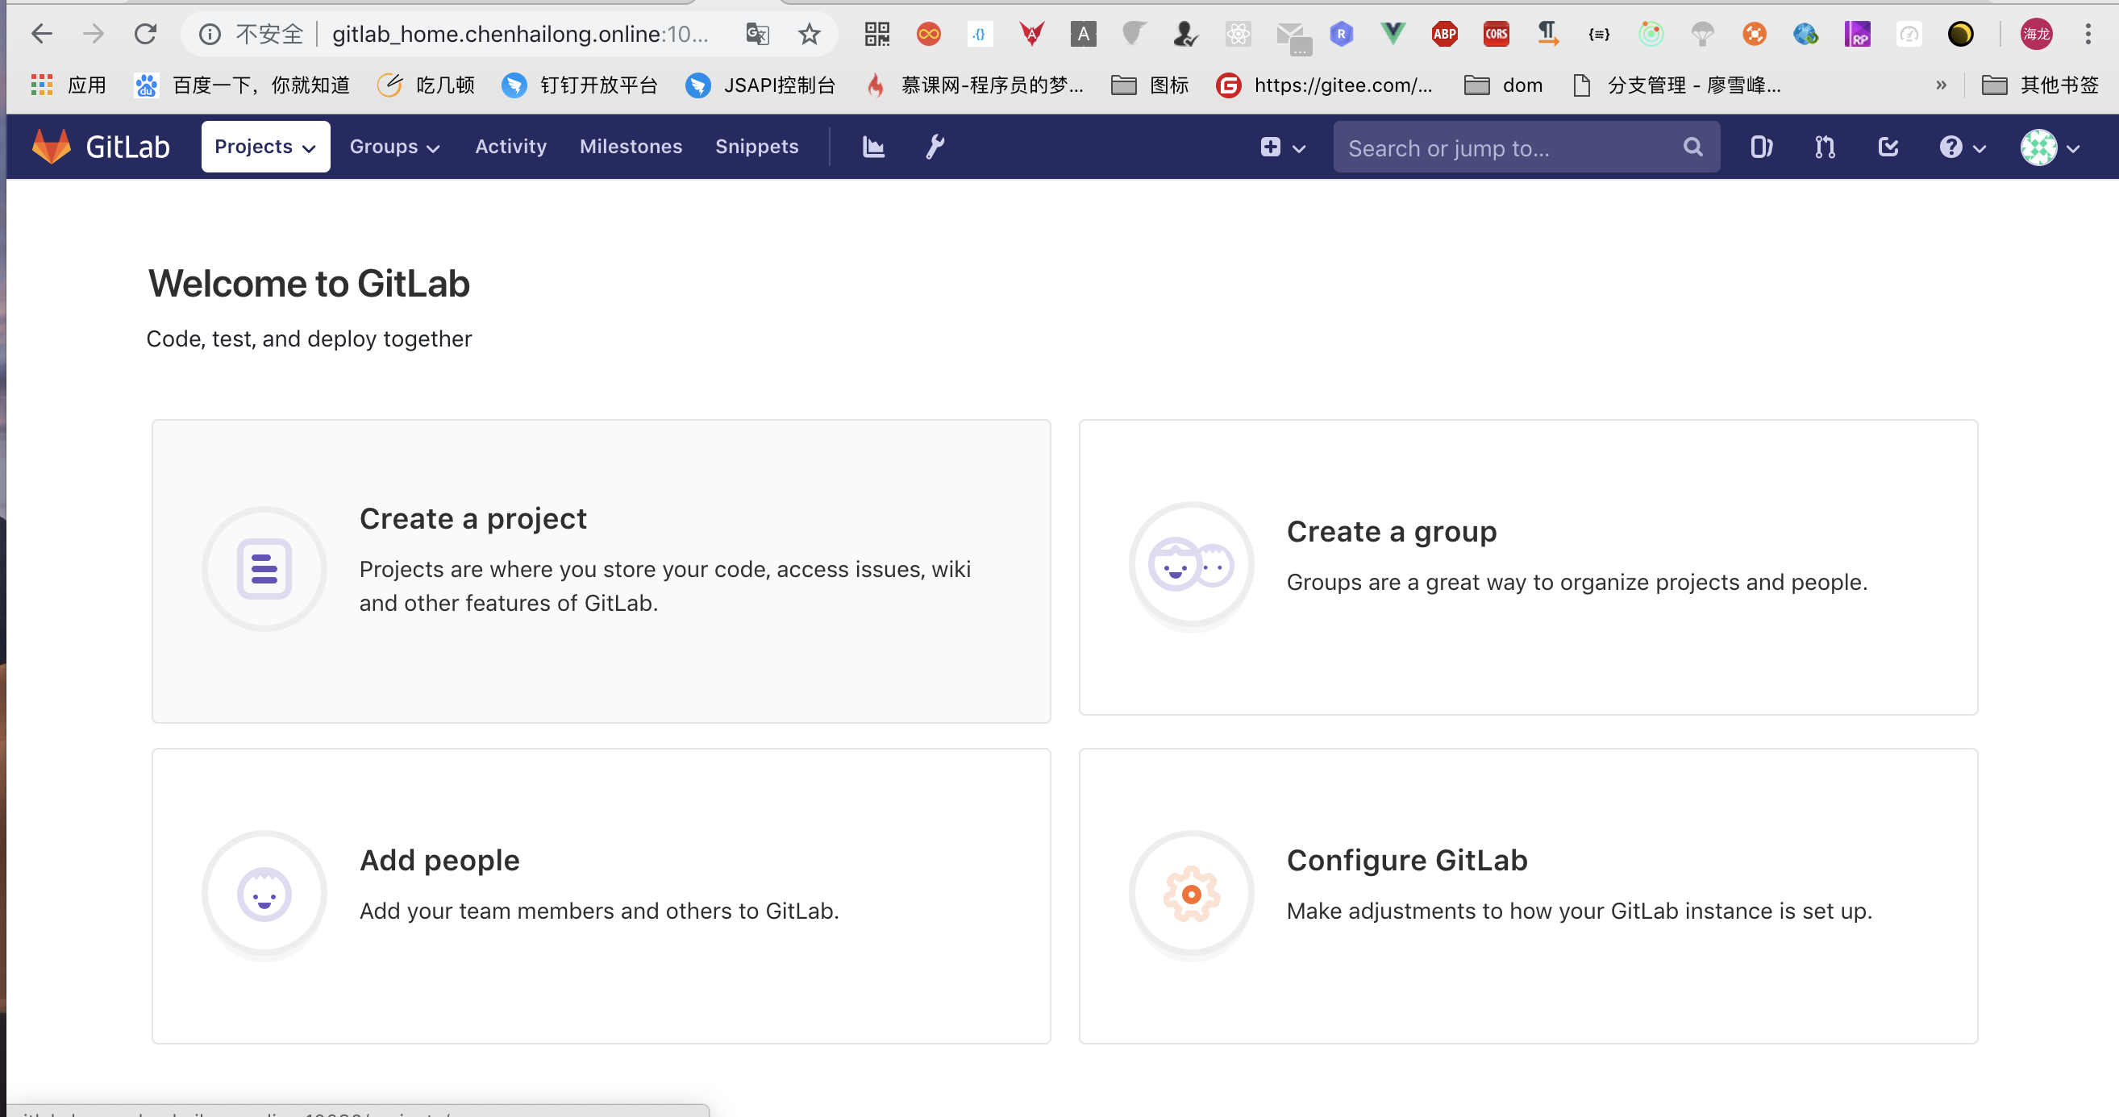
Task: Open the Help question mark dropdown
Action: tap(1962, 147)
